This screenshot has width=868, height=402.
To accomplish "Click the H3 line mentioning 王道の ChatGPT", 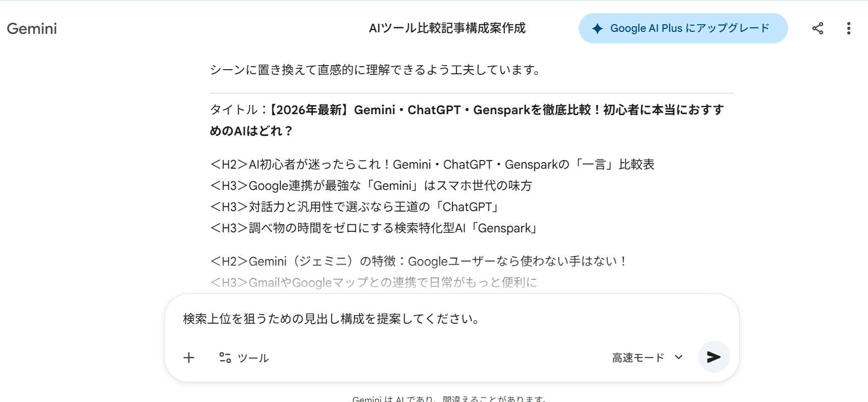I will click(355, 207).
